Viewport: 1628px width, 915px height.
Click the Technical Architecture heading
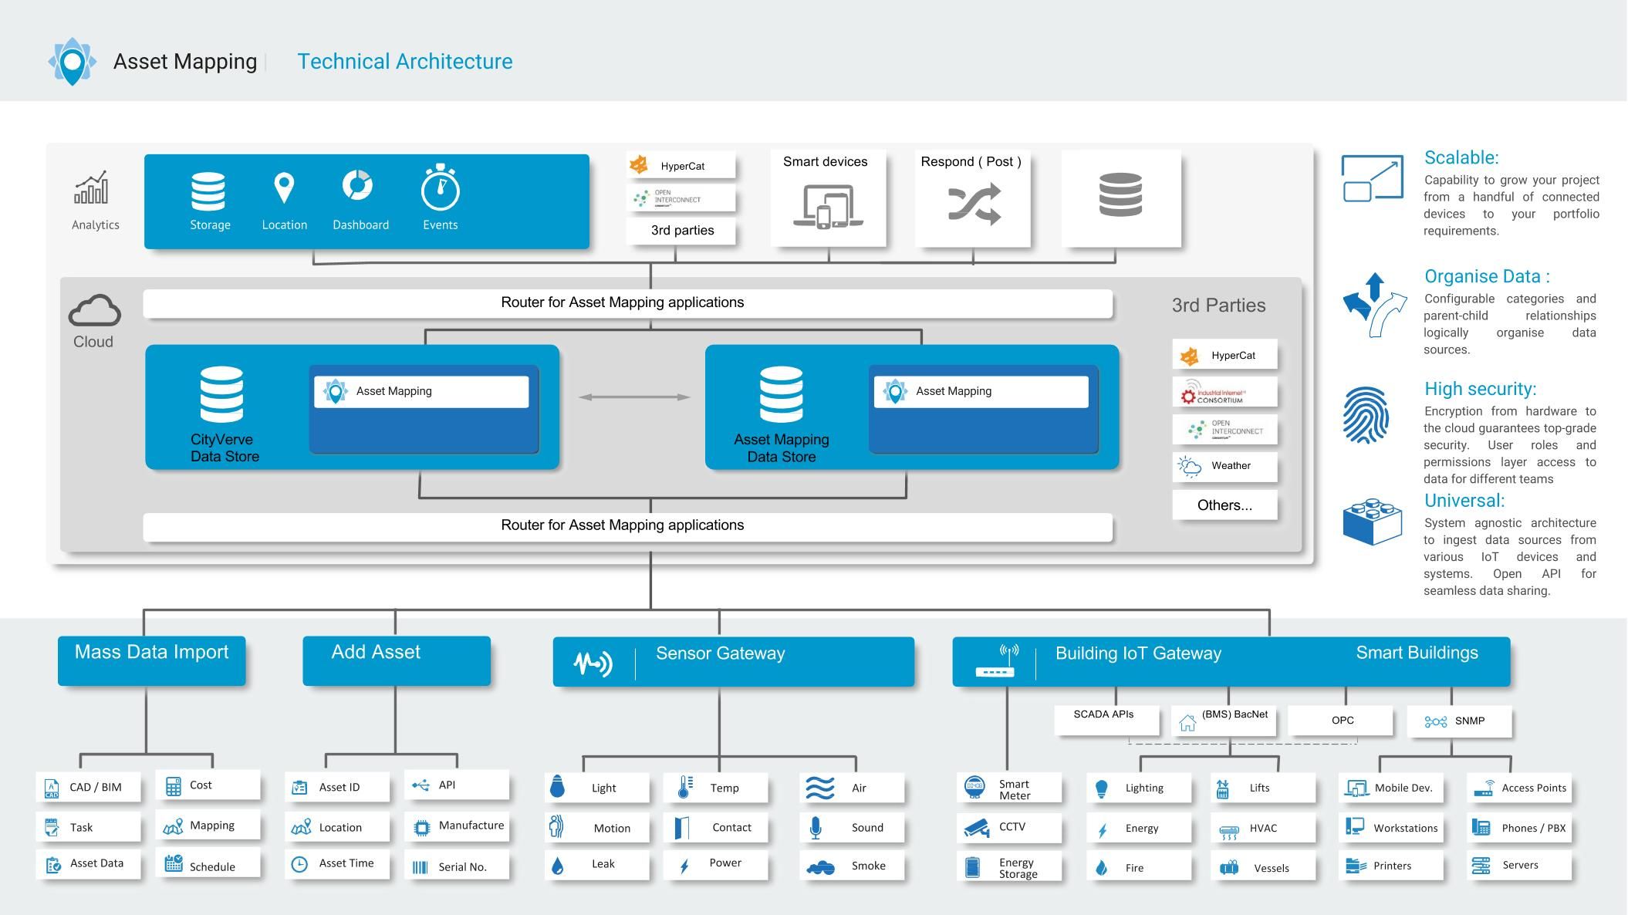pyautogui.click(x=405, y=62)
